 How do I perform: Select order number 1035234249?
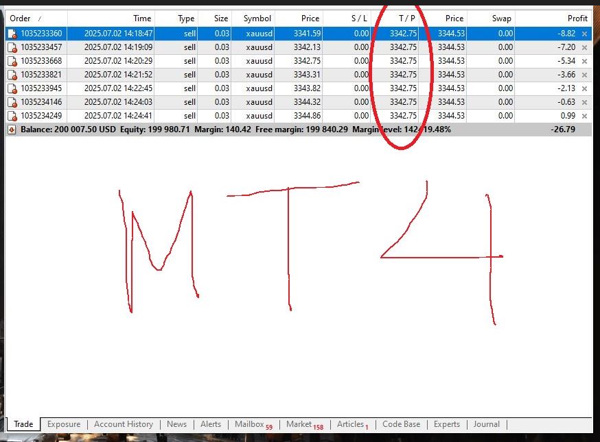41,116
